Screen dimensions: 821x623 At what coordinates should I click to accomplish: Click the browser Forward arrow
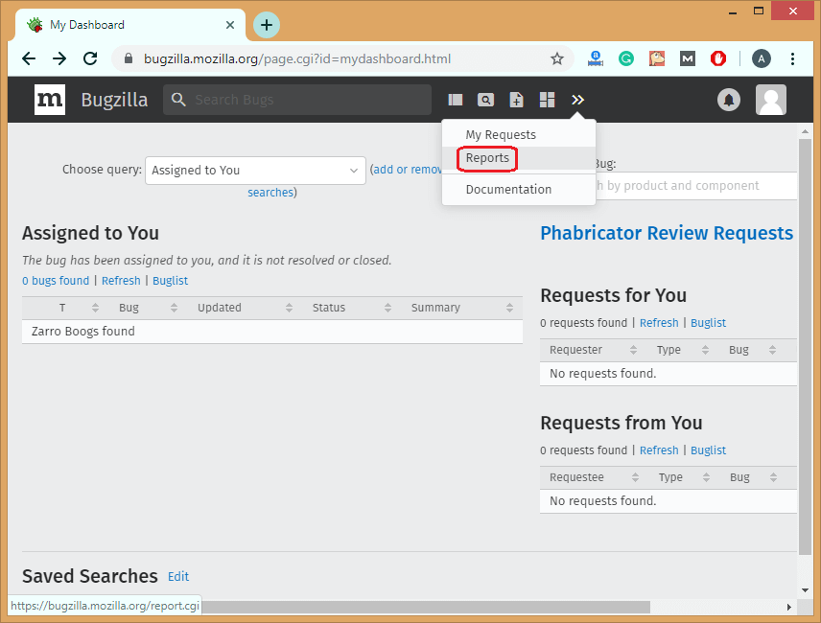click(59, 58)
